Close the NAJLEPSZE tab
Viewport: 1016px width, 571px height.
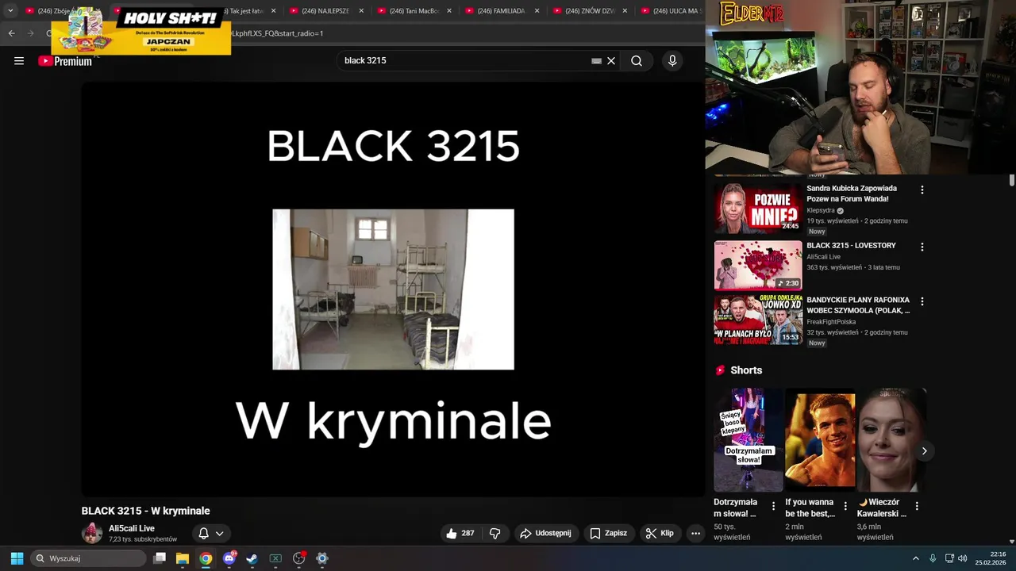point(361,11)
